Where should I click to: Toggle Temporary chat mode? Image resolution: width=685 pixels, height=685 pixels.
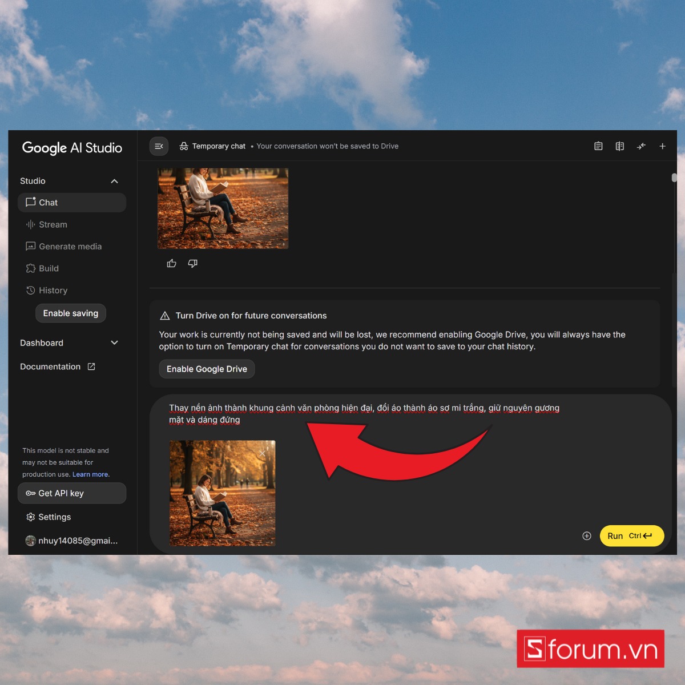click(x=212, y=146)
